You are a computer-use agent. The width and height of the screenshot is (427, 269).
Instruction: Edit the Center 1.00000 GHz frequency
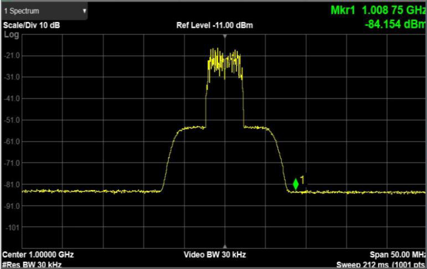coord(38,255)
